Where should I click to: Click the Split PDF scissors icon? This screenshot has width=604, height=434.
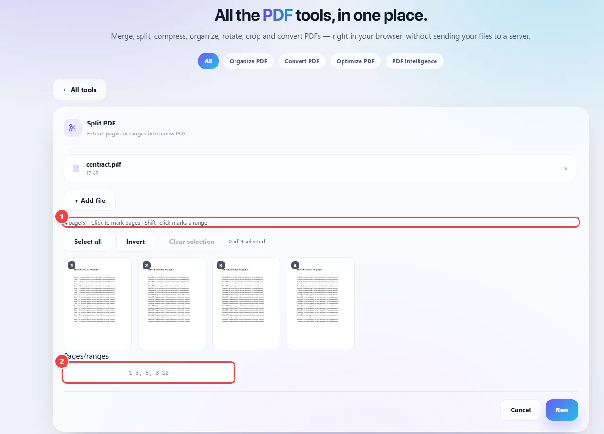[73, 128]
